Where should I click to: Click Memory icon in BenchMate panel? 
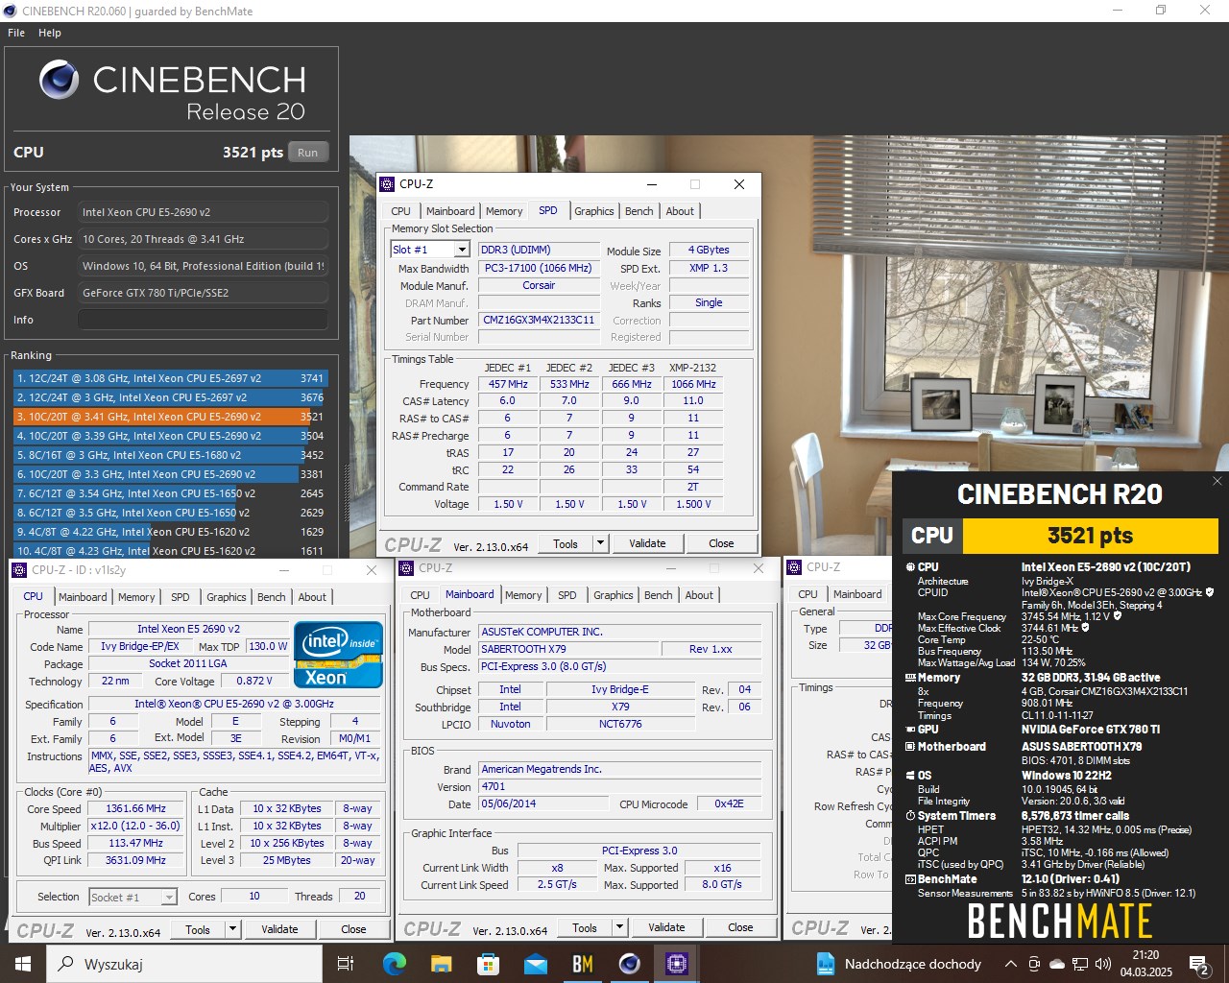[910, 678]
